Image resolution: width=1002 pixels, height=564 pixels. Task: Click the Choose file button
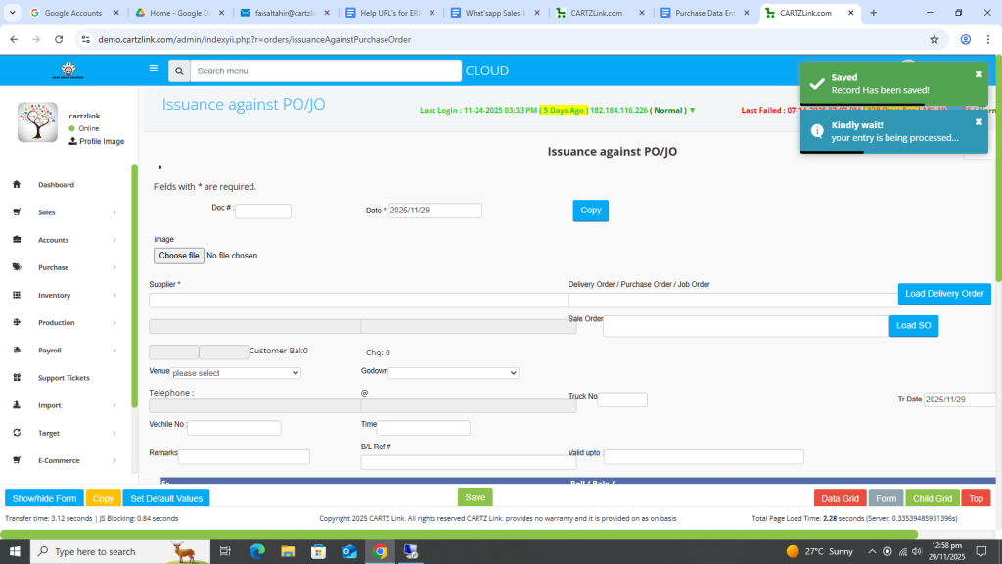click(179, 256)
